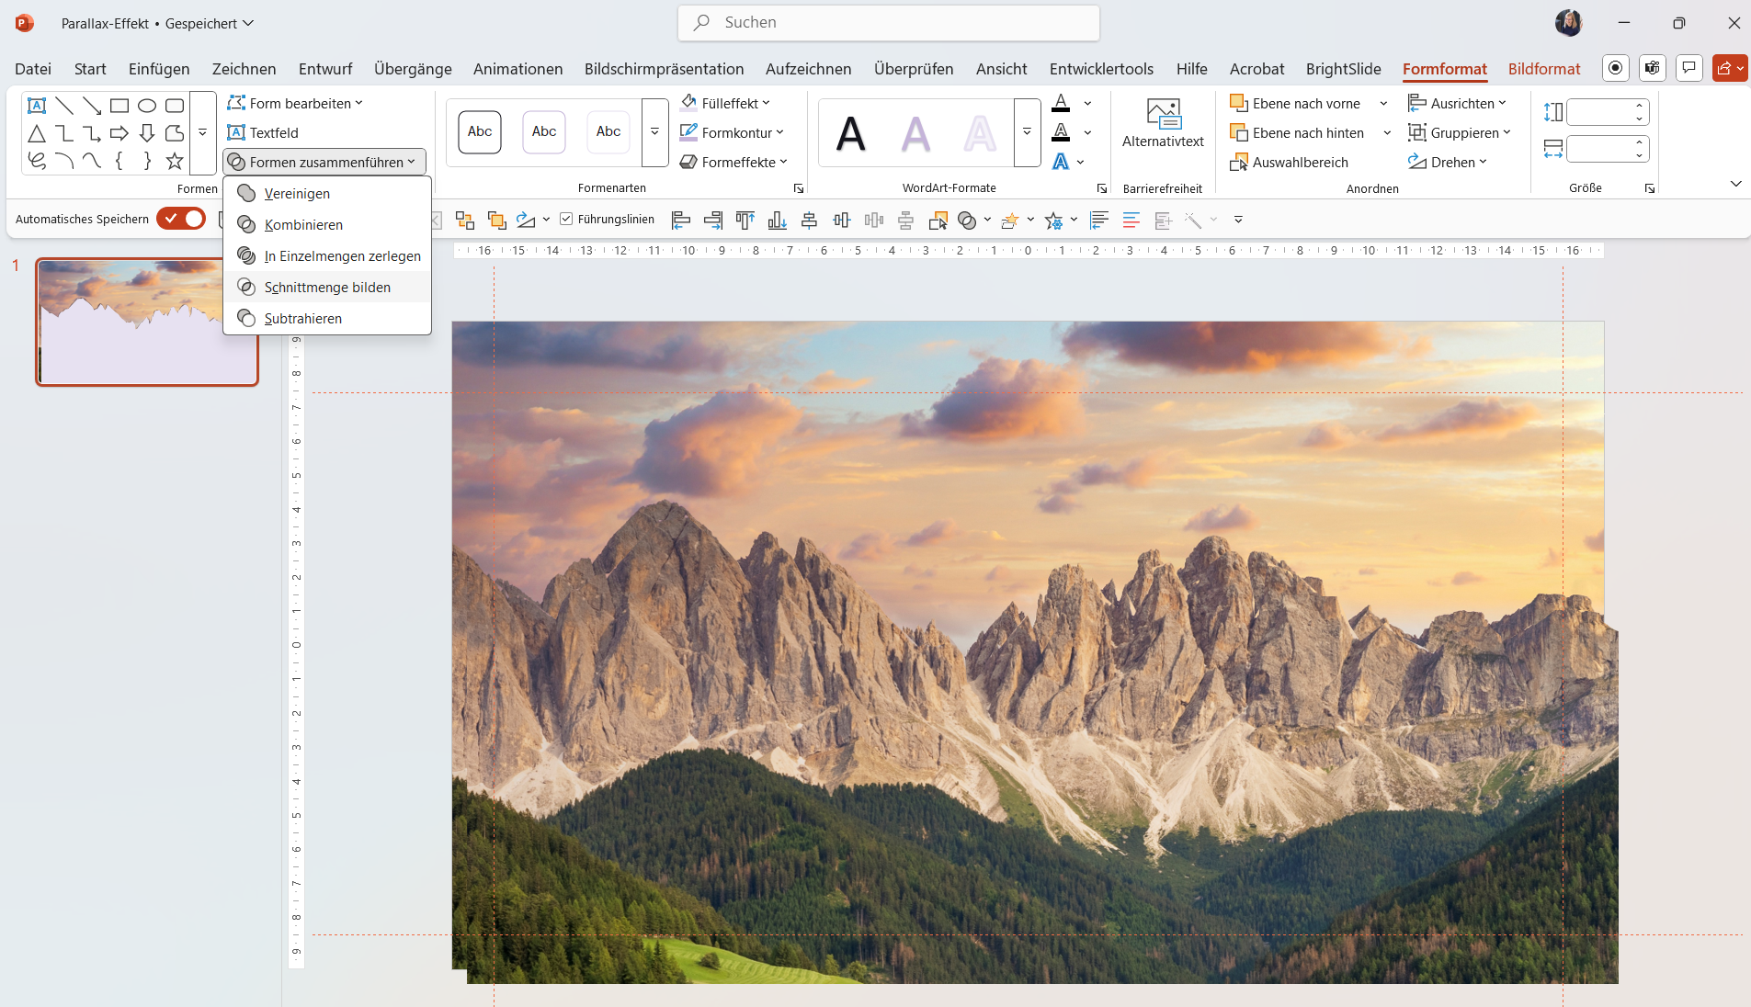This screenshot has height=1007, width=1751.
Task: Click the text outline color A icon
Action: [1061, 132]
